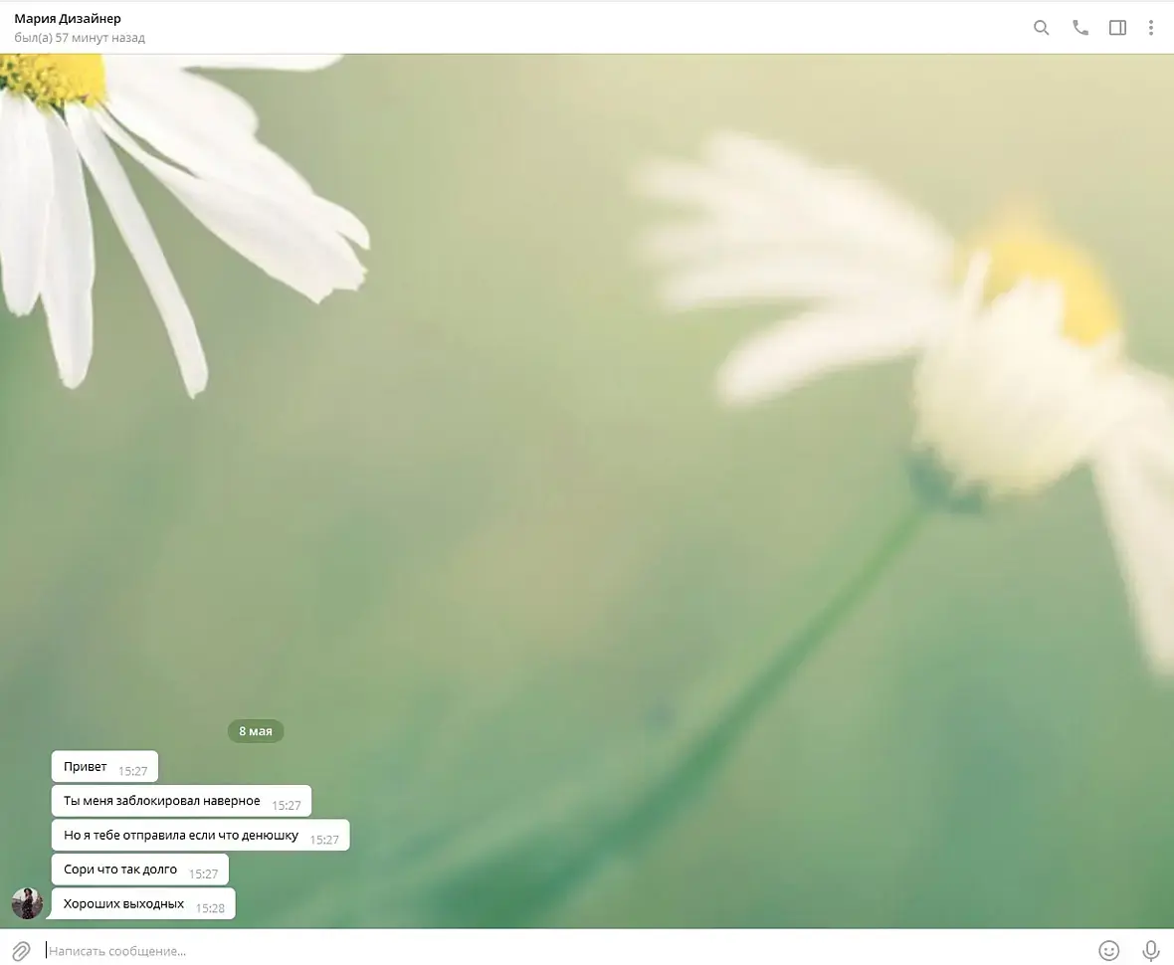Start a voice call with Мария Дизайнер
Viewport: 1174px width, 965px height.
point(1080,28)
